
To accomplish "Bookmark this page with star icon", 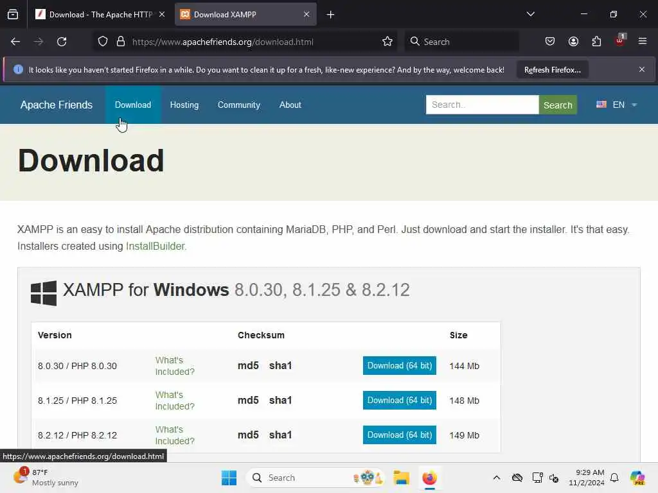I will (387, 42).
